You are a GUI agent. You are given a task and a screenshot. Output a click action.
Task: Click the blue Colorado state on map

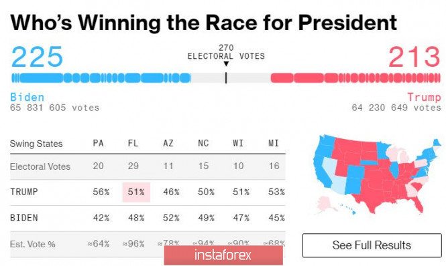(x=355, y=172)
